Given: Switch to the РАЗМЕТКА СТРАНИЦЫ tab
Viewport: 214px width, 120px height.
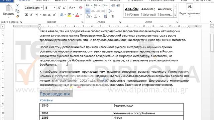Looking at the screenshot, I should [88, 0].
